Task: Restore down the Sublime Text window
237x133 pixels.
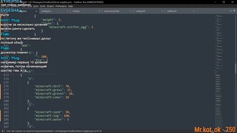Action: [x=224, y=2]
